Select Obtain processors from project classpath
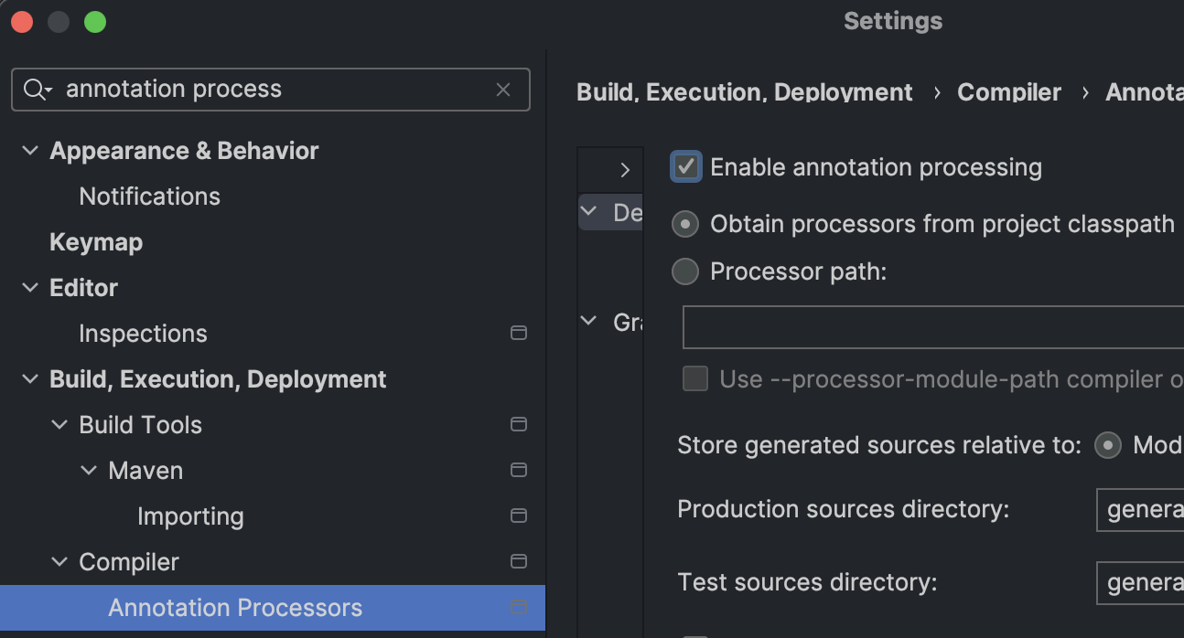Image resolution: width=1184 pixels, height=638 pixels. tap(685, 224)
